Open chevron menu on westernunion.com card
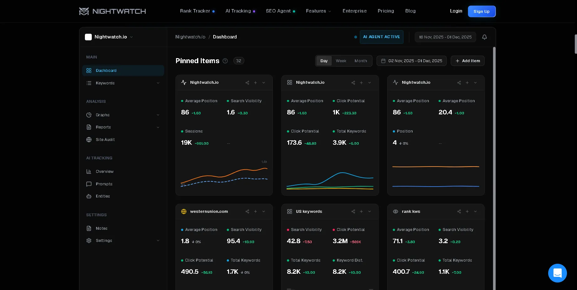Screen dimensions: 577x290 (264, 212)
